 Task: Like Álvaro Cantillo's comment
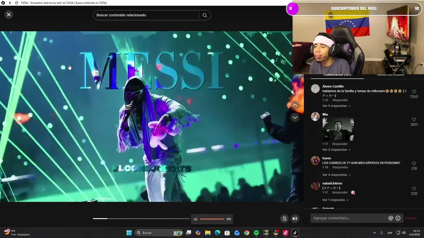click(414, 92)
